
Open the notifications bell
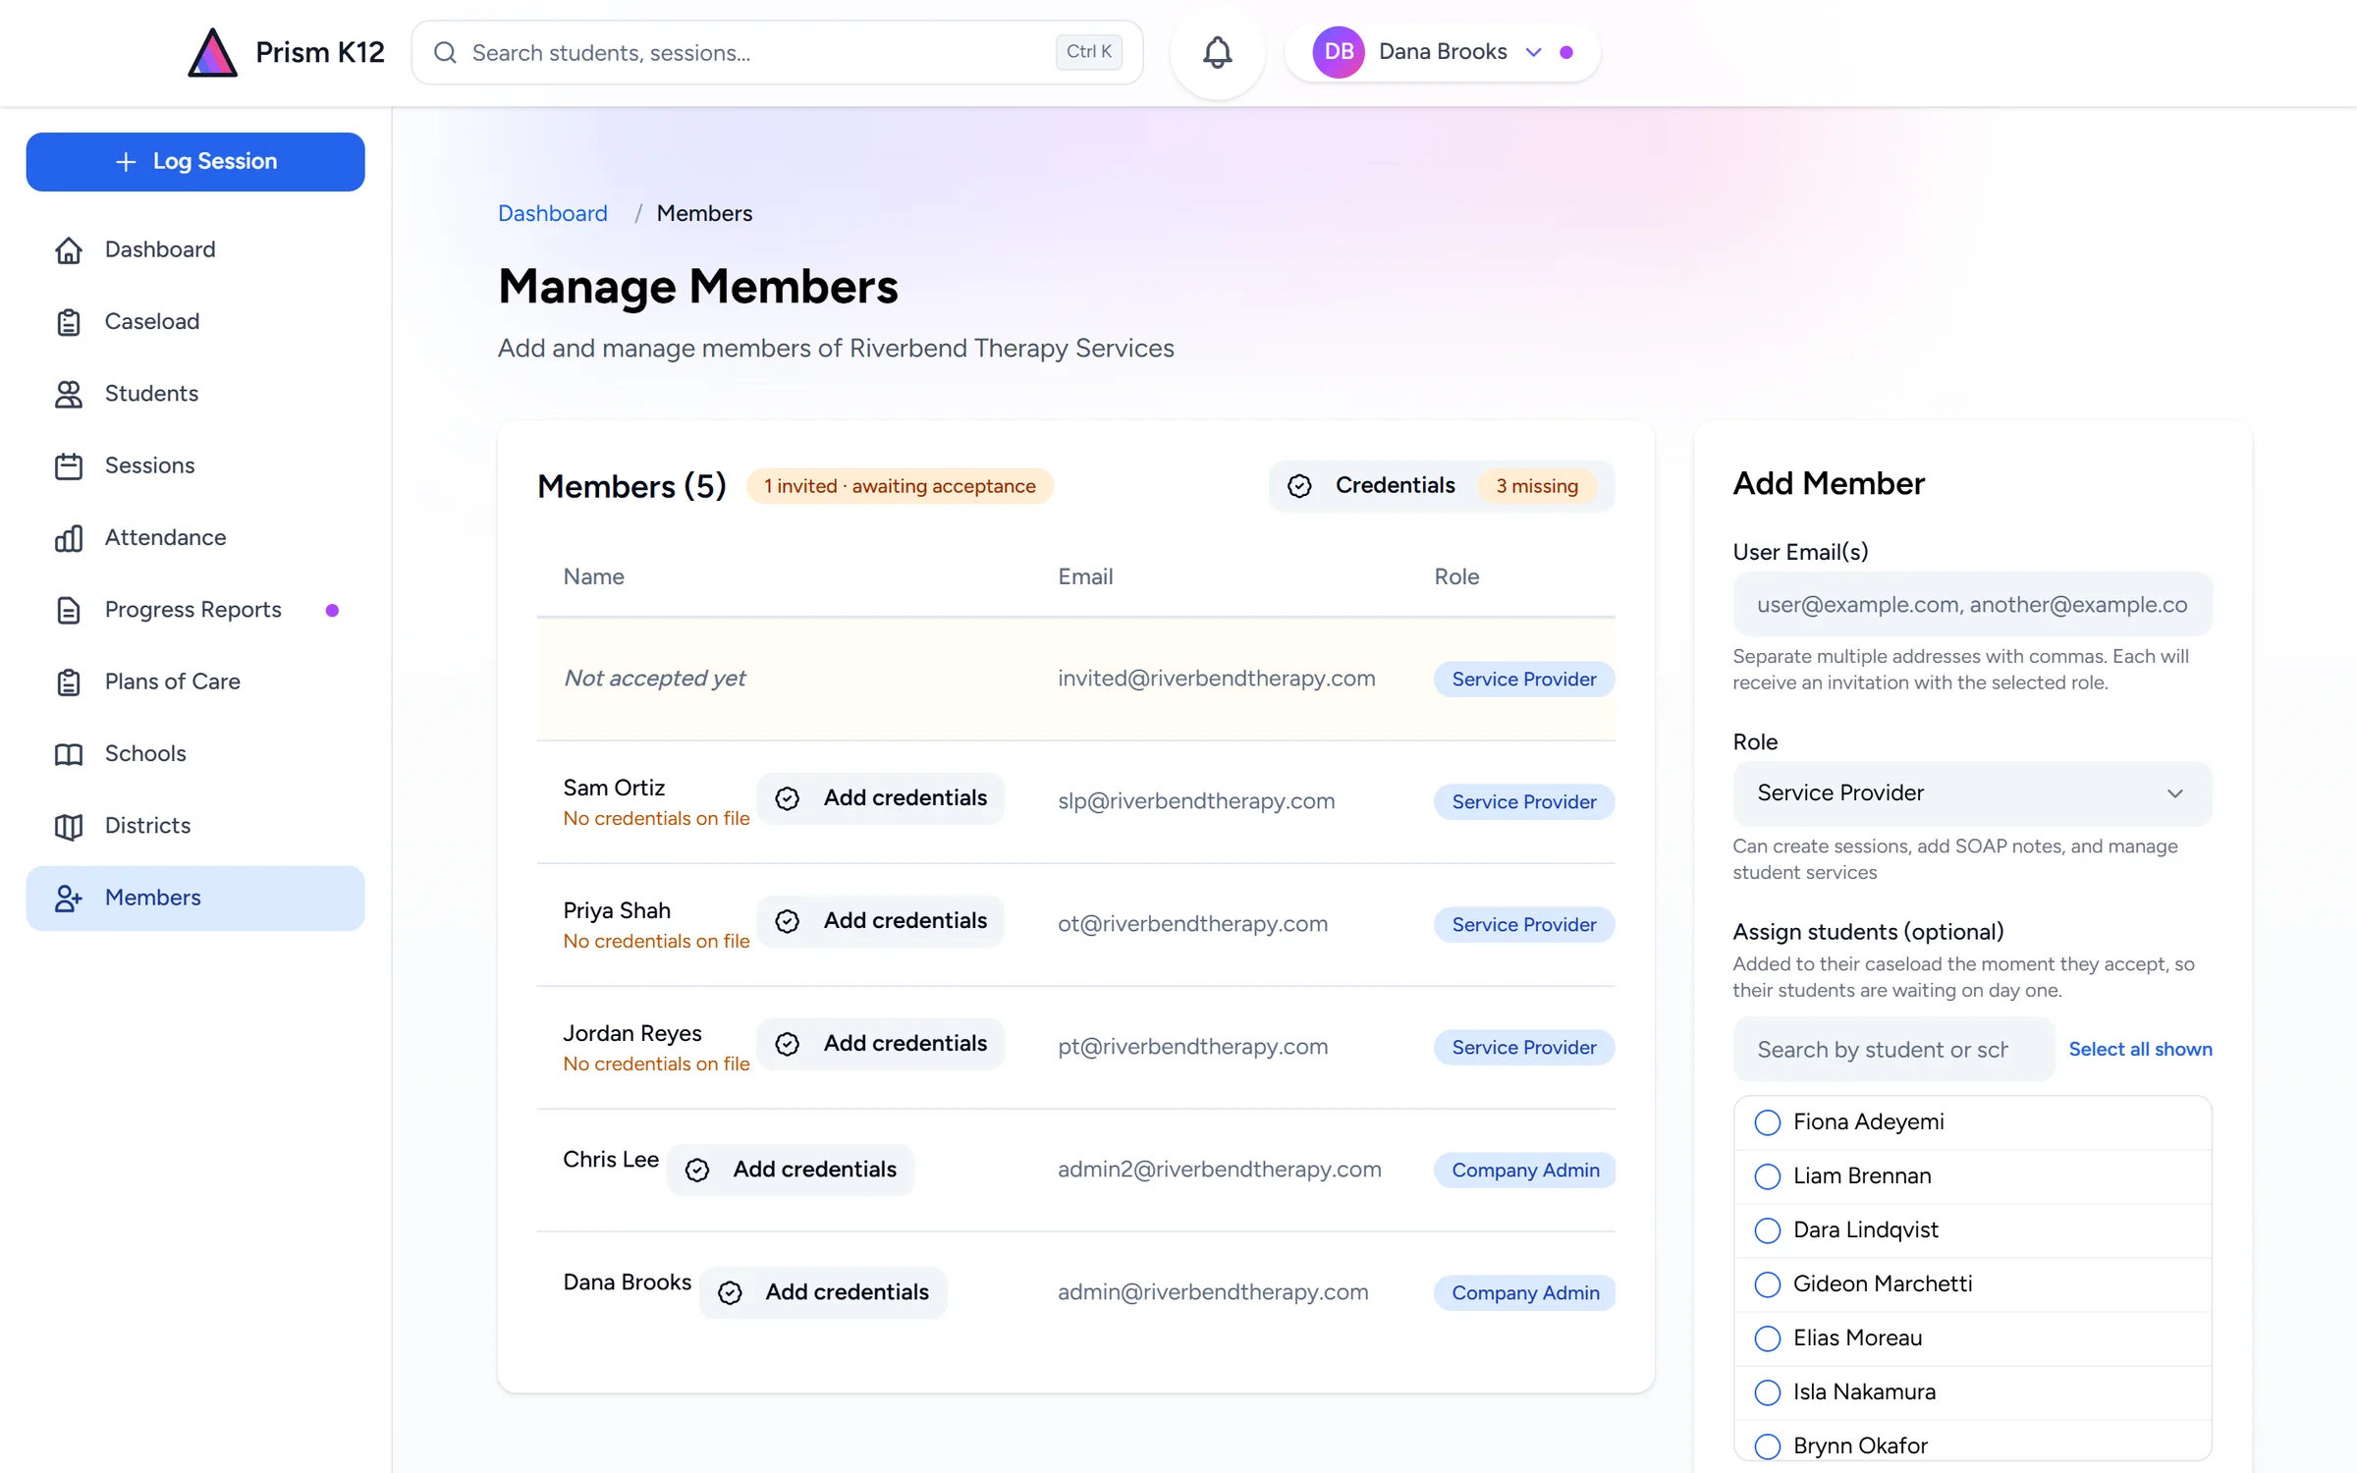pos(1217,52)
